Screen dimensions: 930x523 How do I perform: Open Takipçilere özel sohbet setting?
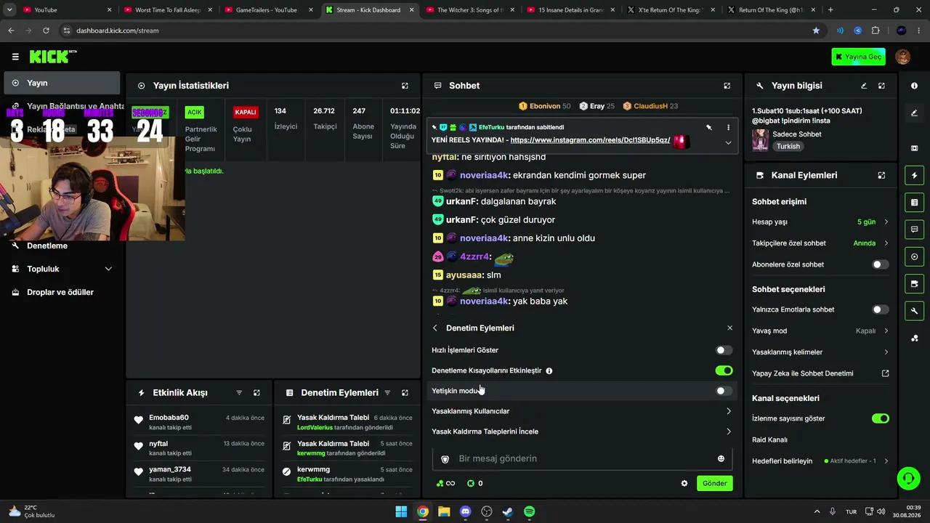pyautogui.click(x=820, y=243)
